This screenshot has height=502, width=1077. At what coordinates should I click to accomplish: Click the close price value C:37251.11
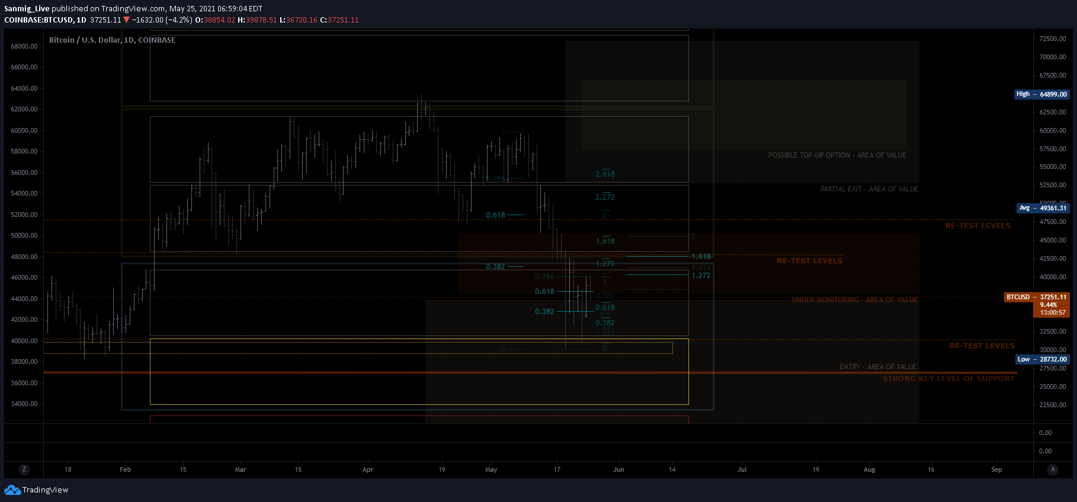(339, 20)
